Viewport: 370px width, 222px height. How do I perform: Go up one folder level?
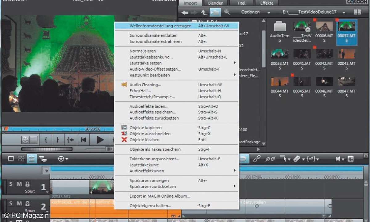tap(204, 12)
